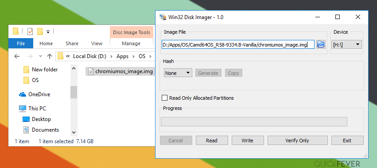
Task: Open the Manage ribbon tab
Action: click(131, 43)
